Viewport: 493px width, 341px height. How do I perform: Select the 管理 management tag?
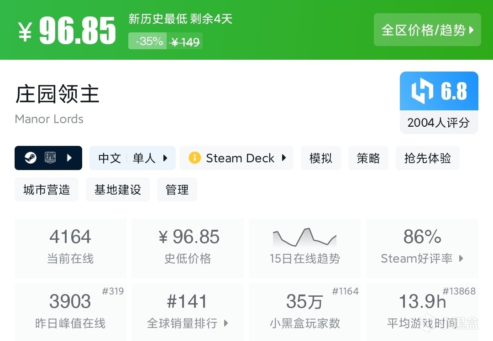(x=177, y=190)
